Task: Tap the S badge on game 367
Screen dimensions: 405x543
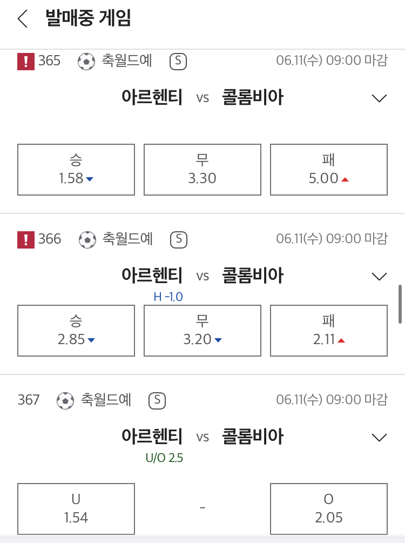Action: click(157, 401)
